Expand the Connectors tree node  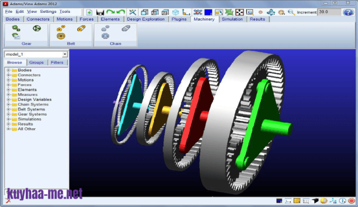click(x=8, y=75)
